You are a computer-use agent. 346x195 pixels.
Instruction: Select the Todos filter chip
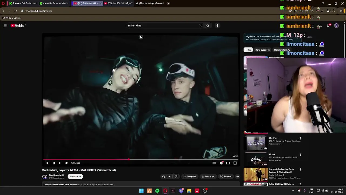[248, 50]
